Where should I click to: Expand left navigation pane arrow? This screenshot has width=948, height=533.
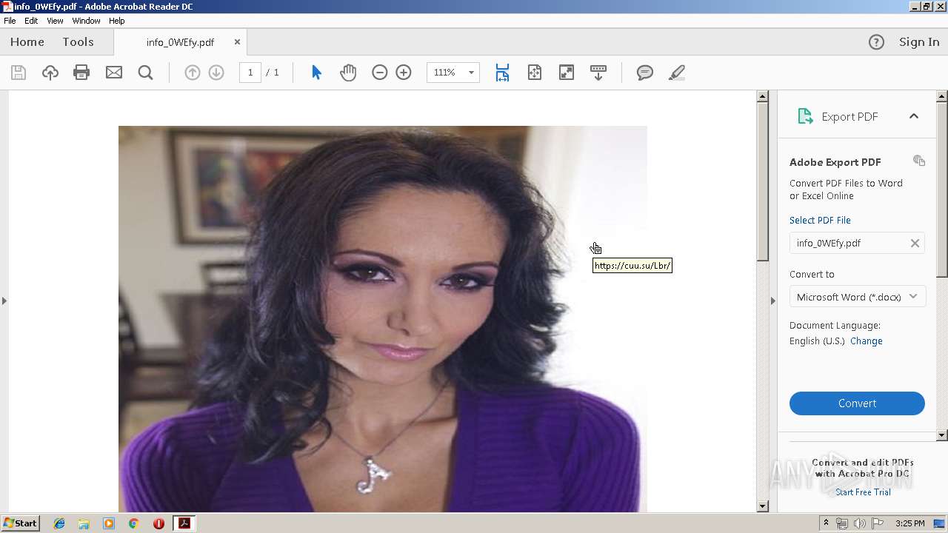4,301
